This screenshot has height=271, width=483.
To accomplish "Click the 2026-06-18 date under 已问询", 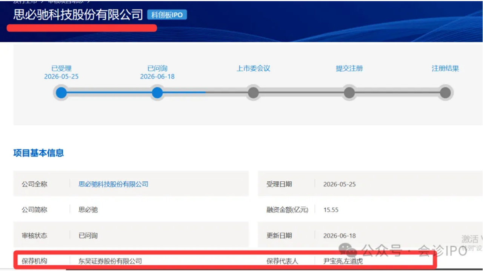I will [157, 77].
